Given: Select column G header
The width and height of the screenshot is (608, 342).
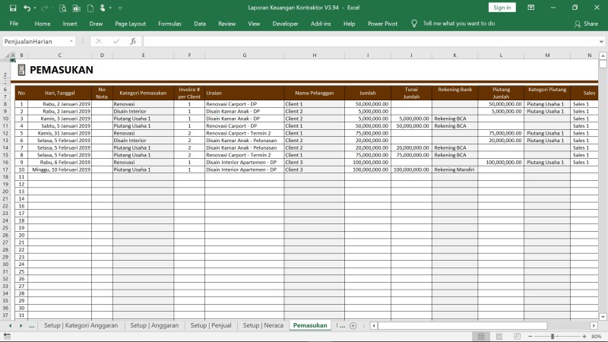Looking at the screenshot, I should click(x=244, y=55).
